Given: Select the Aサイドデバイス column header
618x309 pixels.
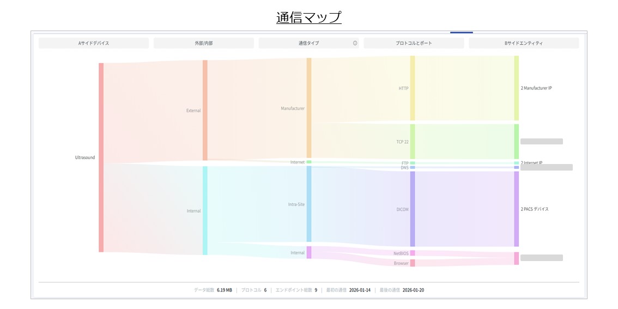Looking at the screenshot, I should [93, 43].
